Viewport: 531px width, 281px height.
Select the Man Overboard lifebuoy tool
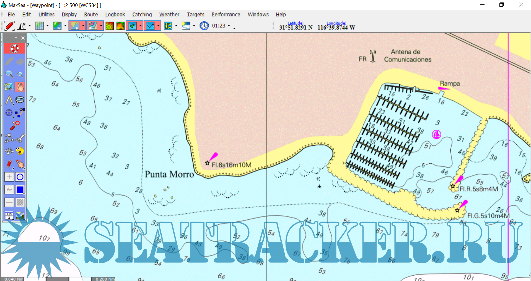click(x=14, y=48)
